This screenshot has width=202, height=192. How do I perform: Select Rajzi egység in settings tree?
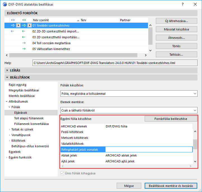[18, 85]
